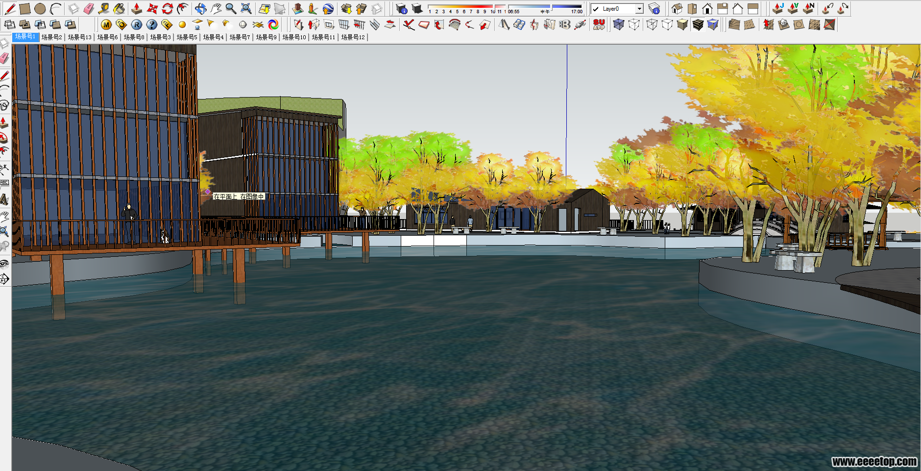921x471 pixels.
Task: Select the Orbit tool
Action: tap(200, 9)
